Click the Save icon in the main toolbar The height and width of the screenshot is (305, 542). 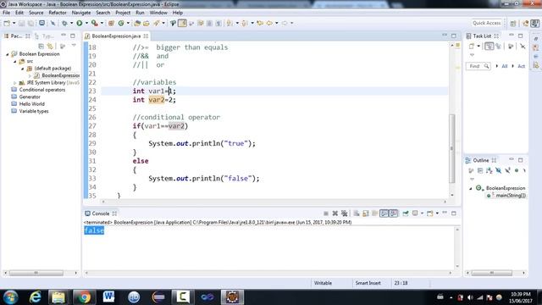21,23
